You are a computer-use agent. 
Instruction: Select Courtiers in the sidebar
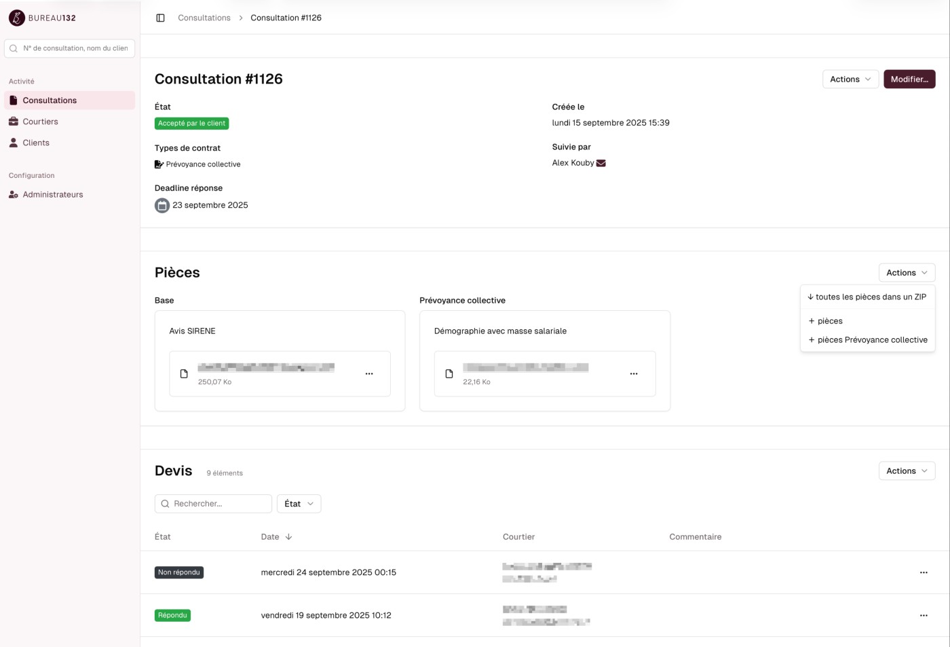coord(40,121)
